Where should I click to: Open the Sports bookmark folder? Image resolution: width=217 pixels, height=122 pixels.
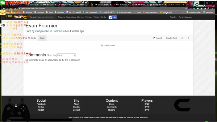[x=50, y=12]
